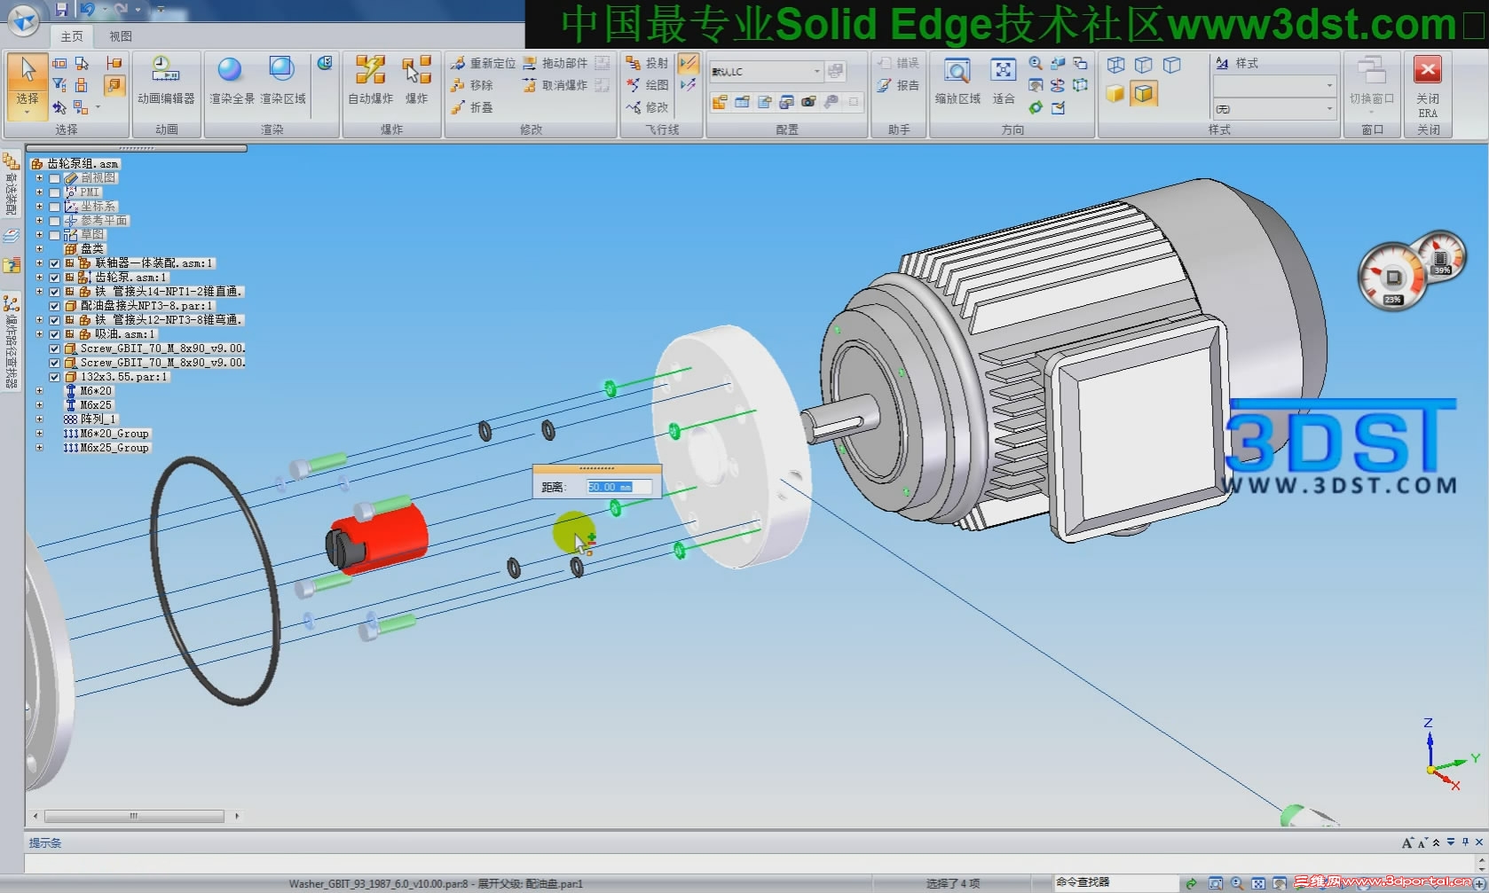Click the zoom icon in status bar

click(1236, 883)
